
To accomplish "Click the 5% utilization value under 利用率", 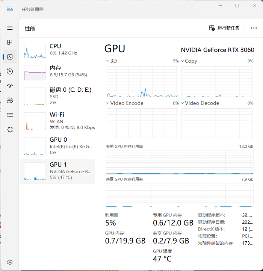I will point(110,223).
